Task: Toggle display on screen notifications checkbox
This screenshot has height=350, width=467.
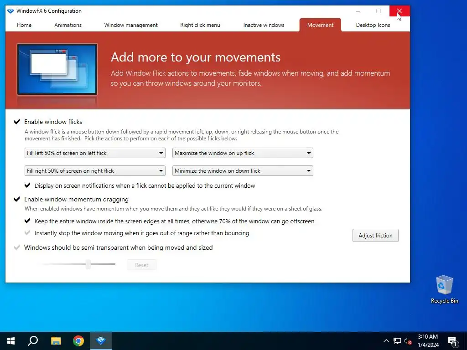Action: pyautogui.click(x=27, y=185)
